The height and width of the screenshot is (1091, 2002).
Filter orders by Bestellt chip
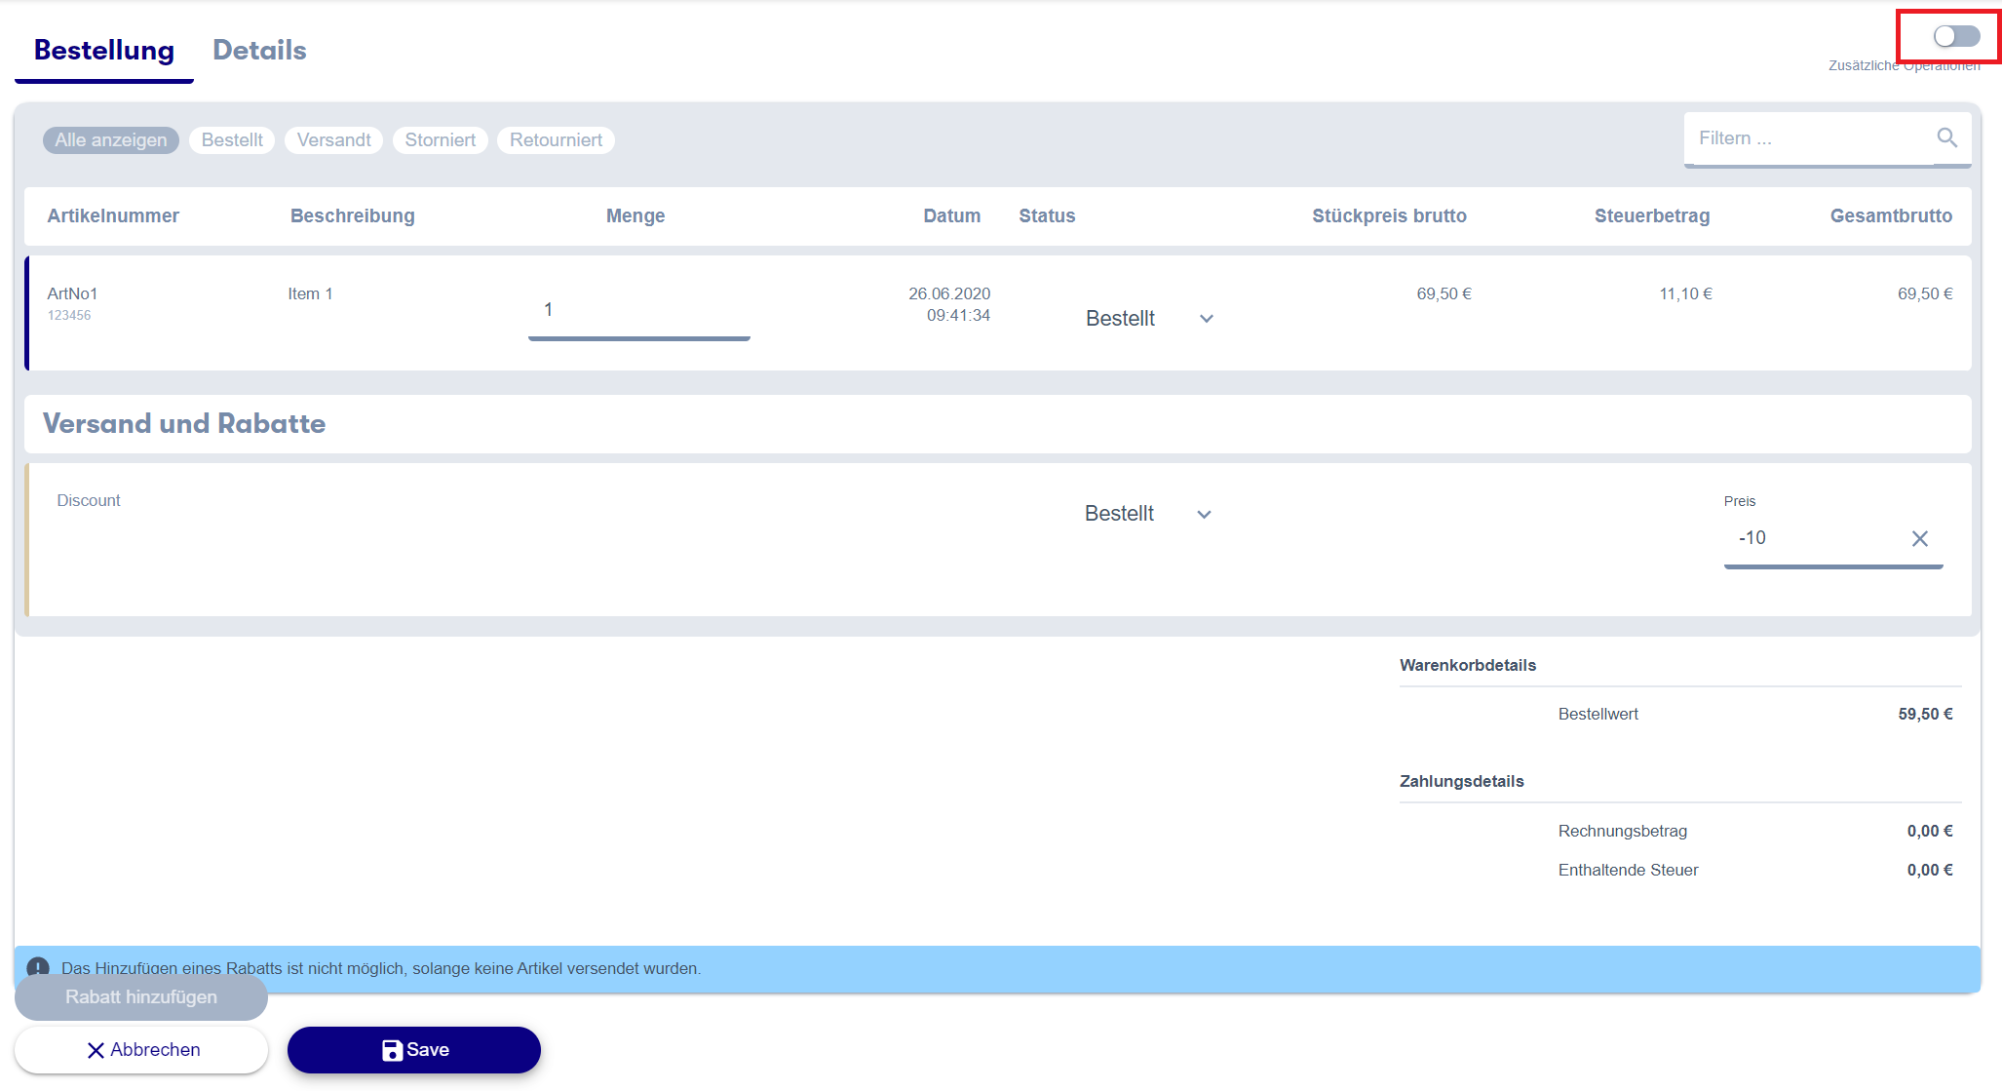[x=232, y=140]
